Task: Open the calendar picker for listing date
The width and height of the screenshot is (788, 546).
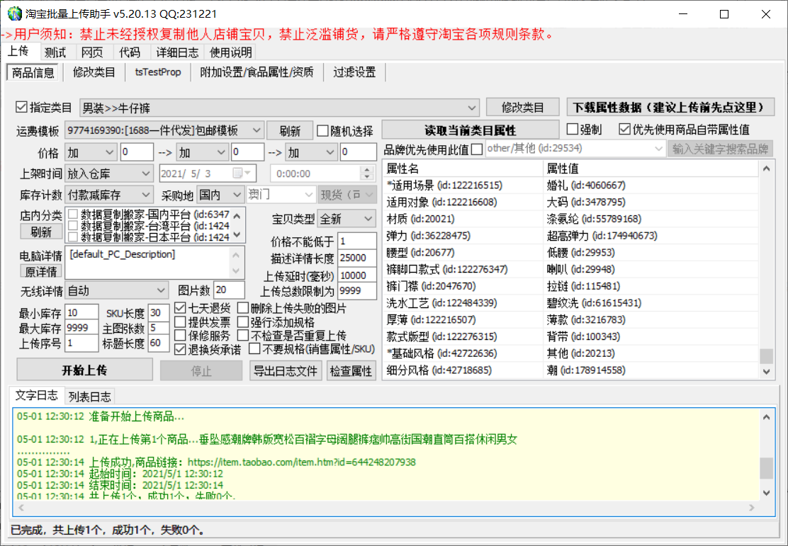Action: pos(242,174)
